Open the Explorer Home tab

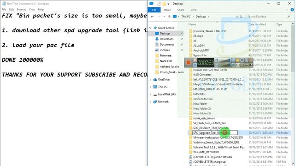click(x=167, y=10)
